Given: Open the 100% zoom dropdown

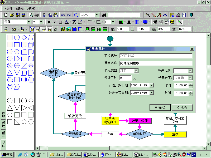Looking at the screenshot, I should (x=97, y=15).
